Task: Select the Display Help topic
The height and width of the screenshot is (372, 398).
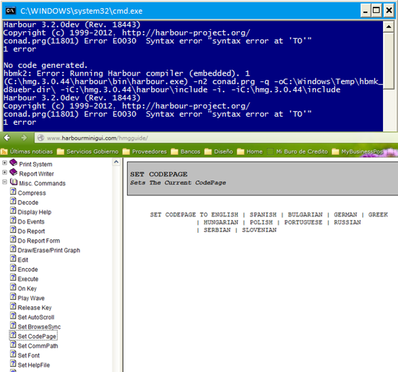Action: click(34, 212)
